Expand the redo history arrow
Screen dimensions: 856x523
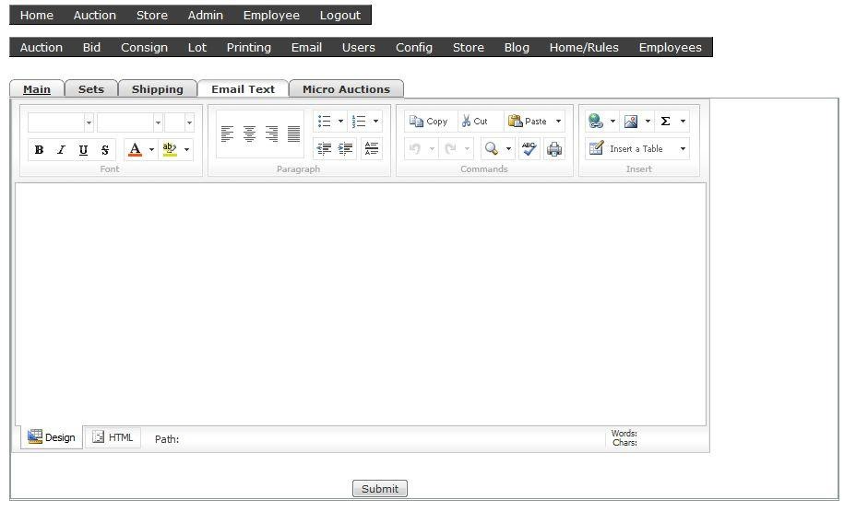pyautogui.click(x=467, y=148)
